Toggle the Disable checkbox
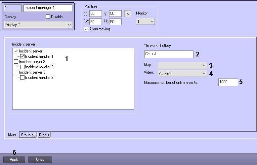The image size is (257, 165). [48, 17]
